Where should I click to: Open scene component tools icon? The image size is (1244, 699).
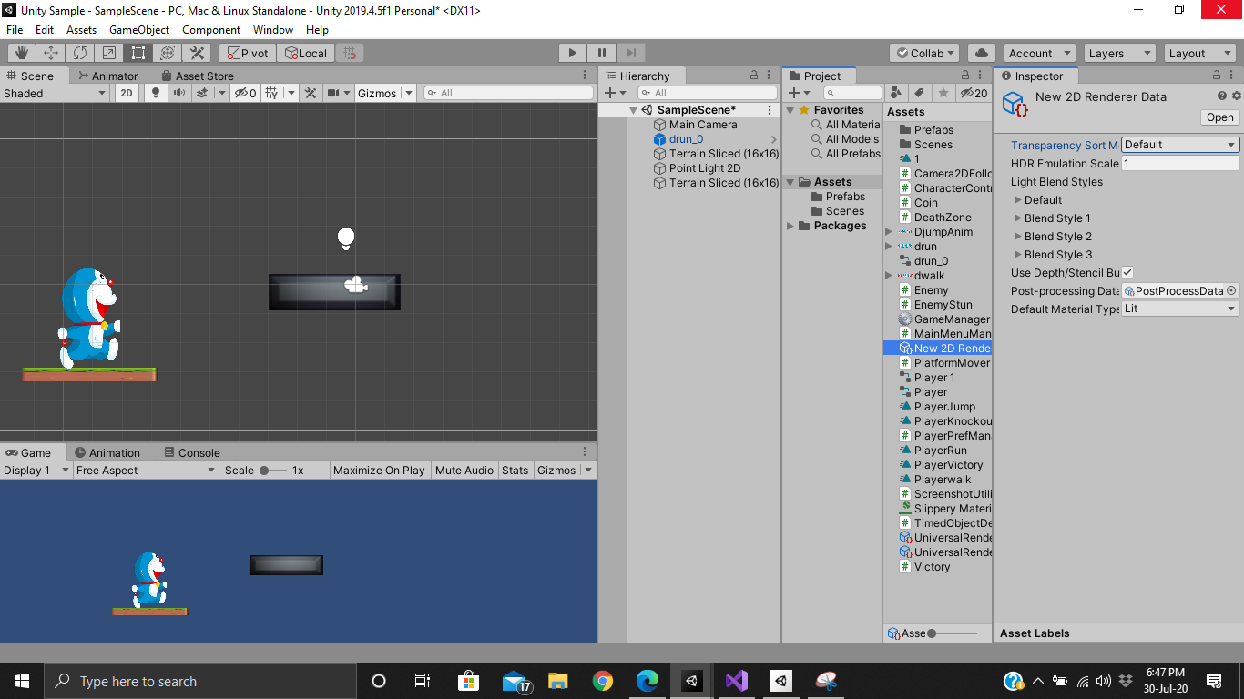coord(311,93)
